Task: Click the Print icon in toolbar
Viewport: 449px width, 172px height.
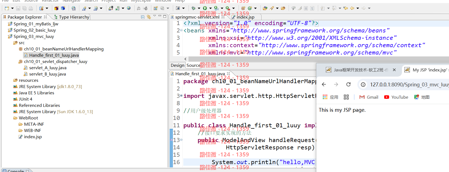Action: 31,8
